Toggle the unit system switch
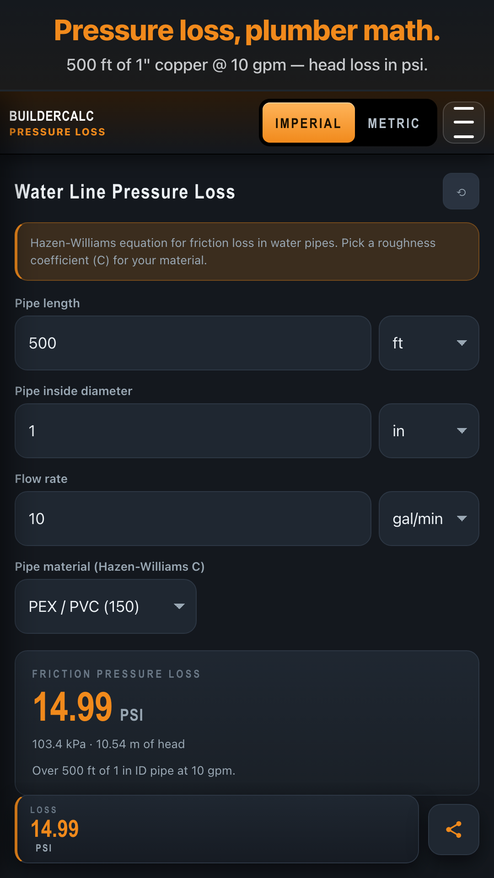This screenshot has width=494, height=878. tap(348, 123)
